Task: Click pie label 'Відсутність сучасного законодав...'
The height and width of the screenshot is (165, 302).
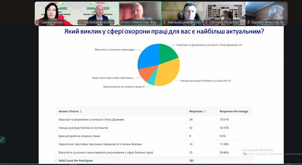Action: [x=115, y=50]
